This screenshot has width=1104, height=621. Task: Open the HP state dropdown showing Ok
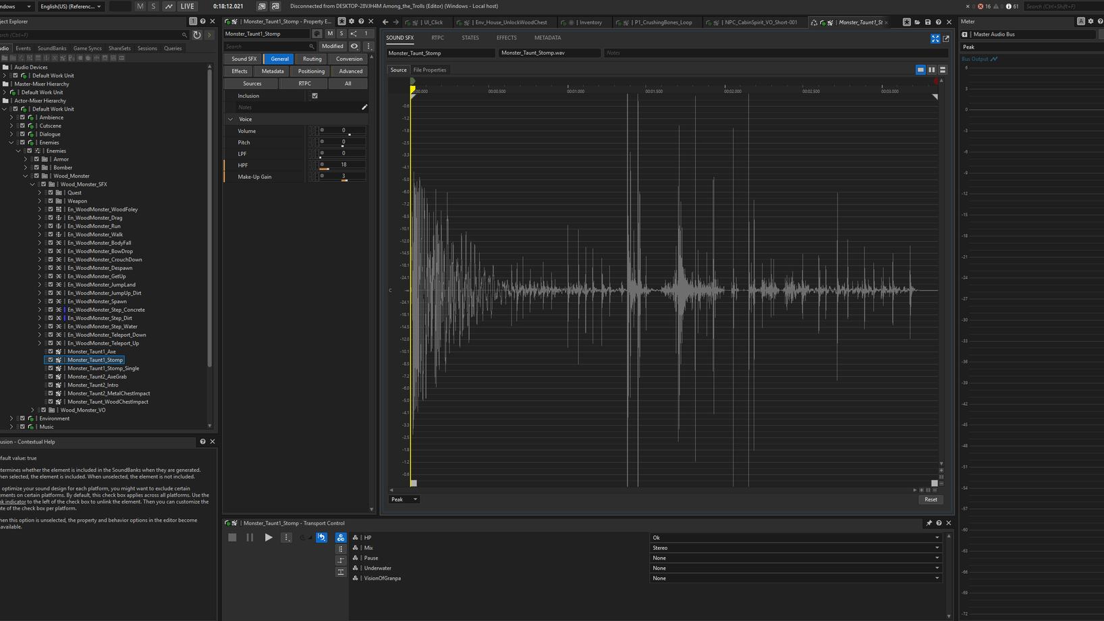796,538
